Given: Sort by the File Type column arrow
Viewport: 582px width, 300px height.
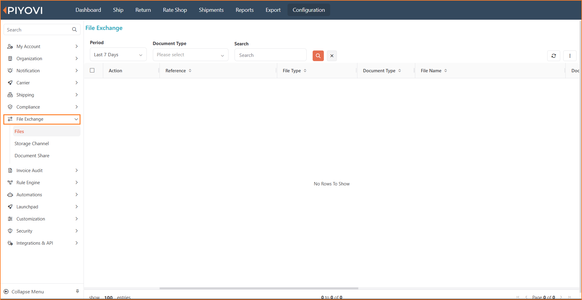Looking at the screenshot, I should click(x=305, y=70).
